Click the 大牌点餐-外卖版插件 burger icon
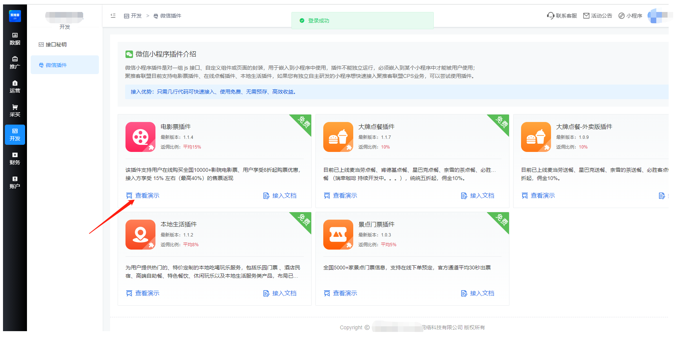This screenshot has width=690, height=342. (536, 137)
